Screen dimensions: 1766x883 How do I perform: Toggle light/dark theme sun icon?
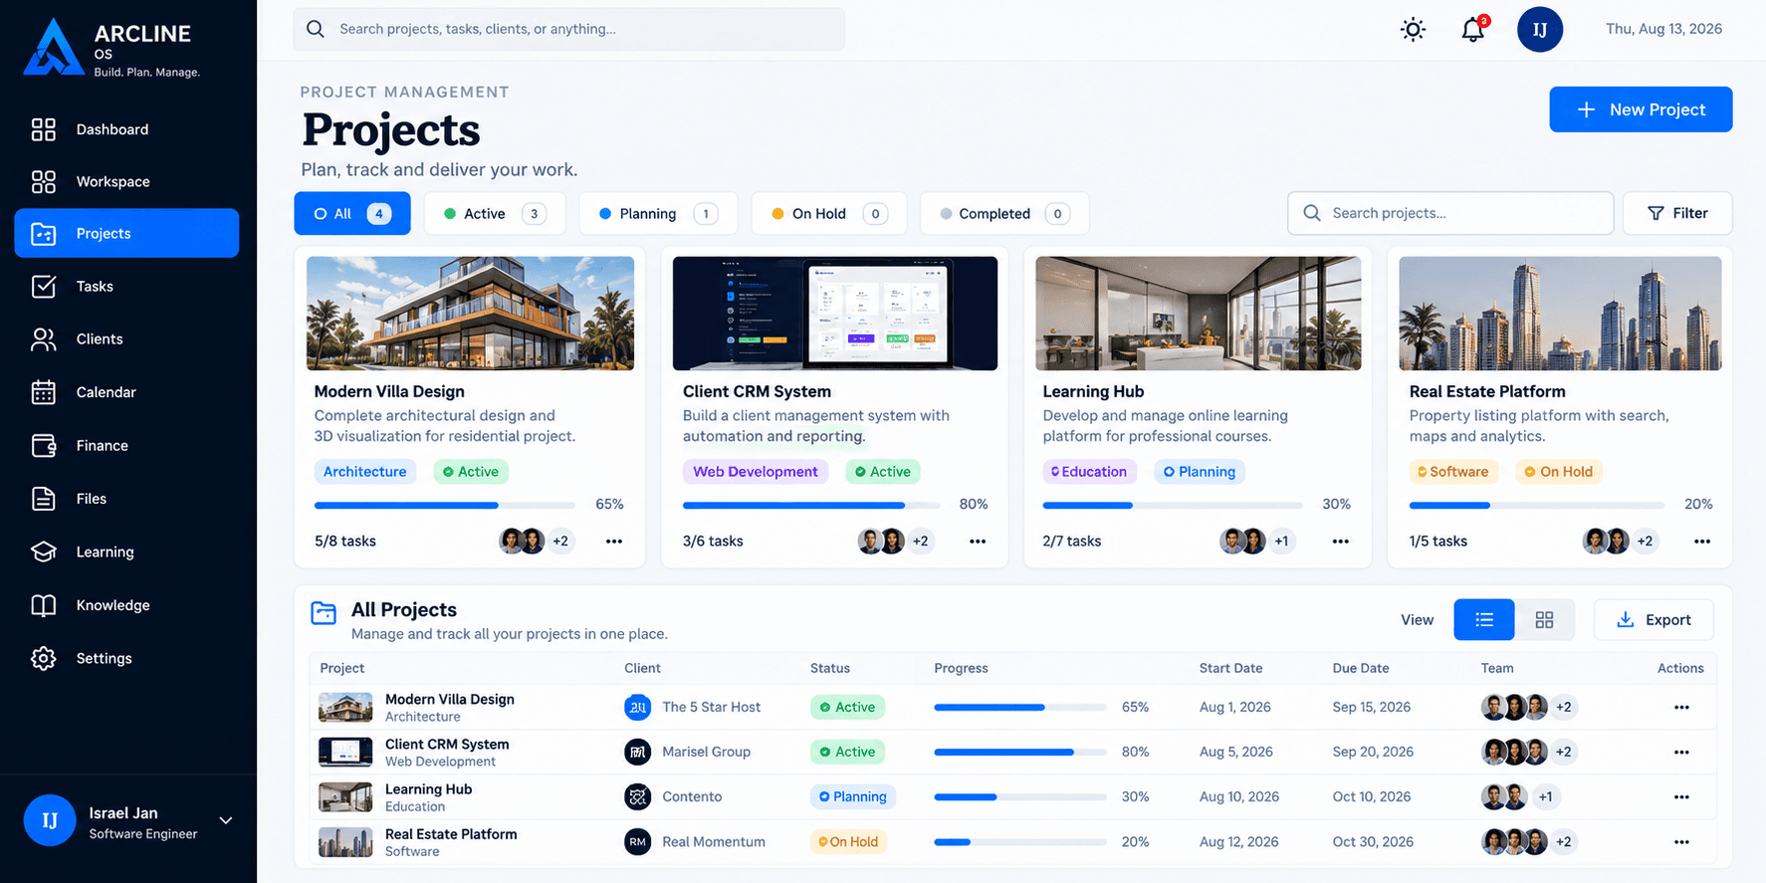tap(1413, 30)
